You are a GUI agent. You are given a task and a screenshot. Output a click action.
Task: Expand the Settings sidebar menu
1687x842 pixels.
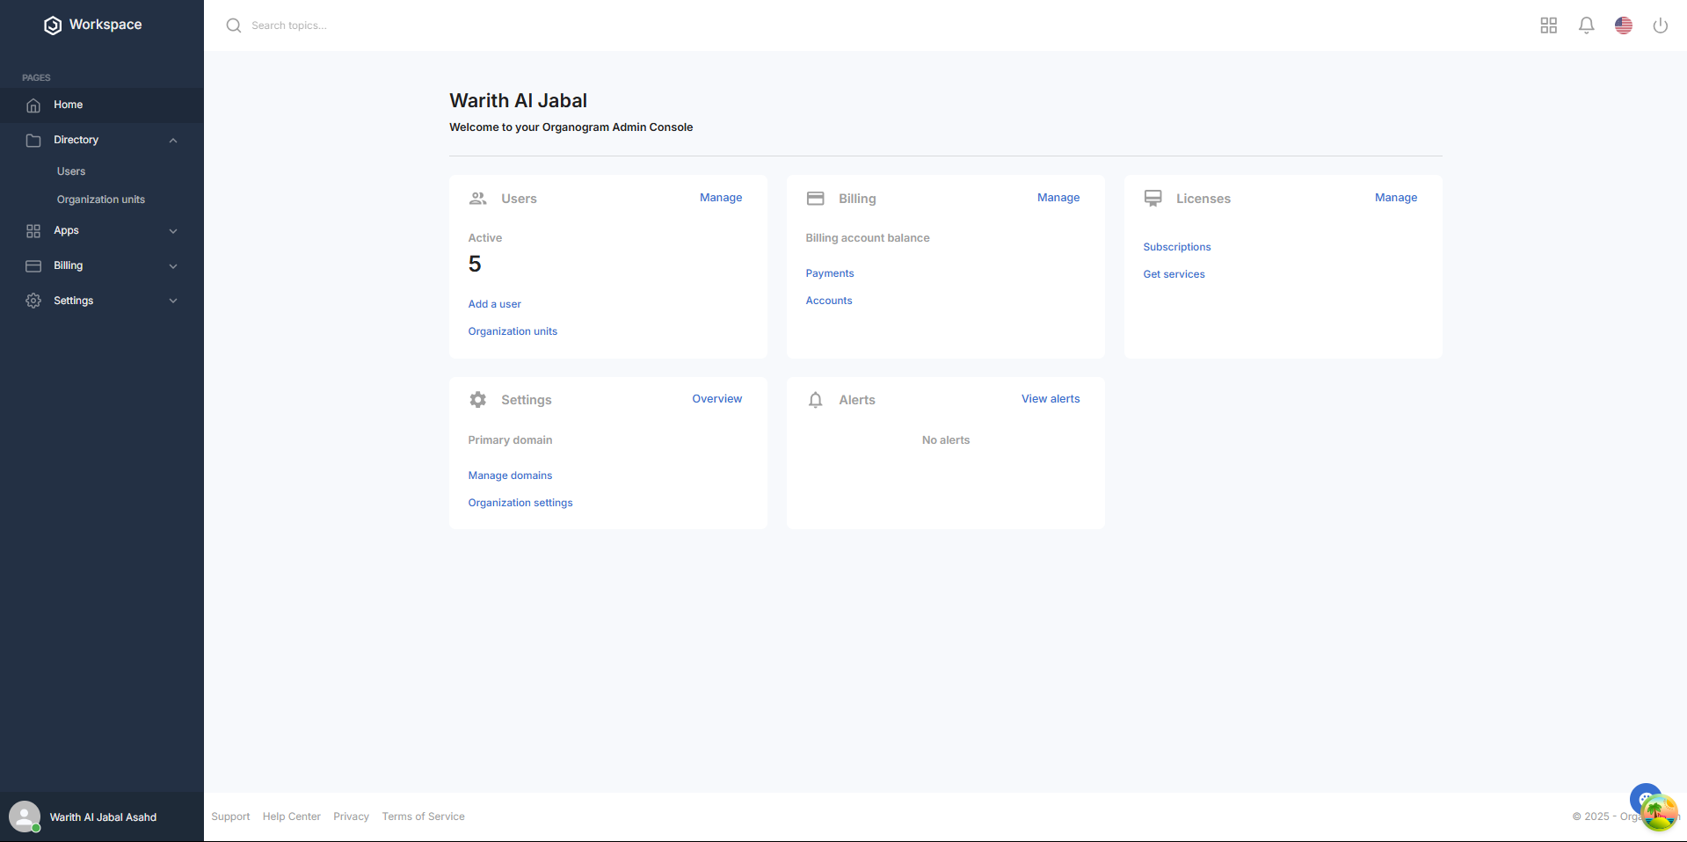point(173,301)
